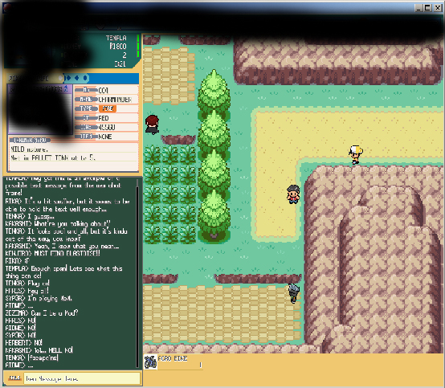This screenshot has height=388, width=445.
Task: Click TENKA's 'Play on!' chat line
Action: (27, 283)
